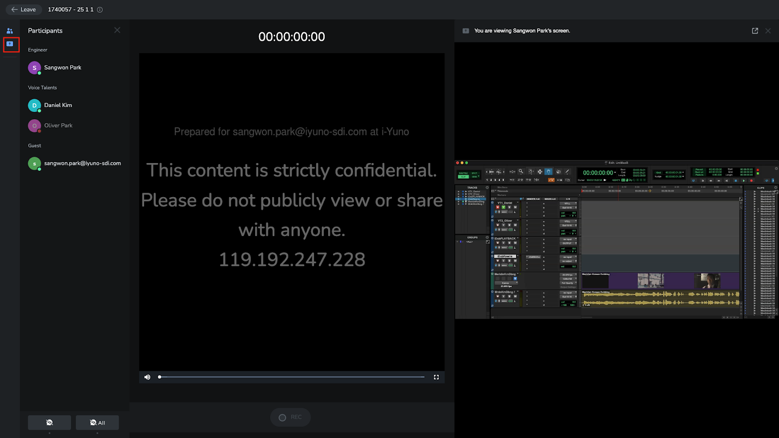779x438 pixels.
Task: Select the Scrubber speaker tool in Pro Tools
Action: pyautogui.click(x=558, y=171)
